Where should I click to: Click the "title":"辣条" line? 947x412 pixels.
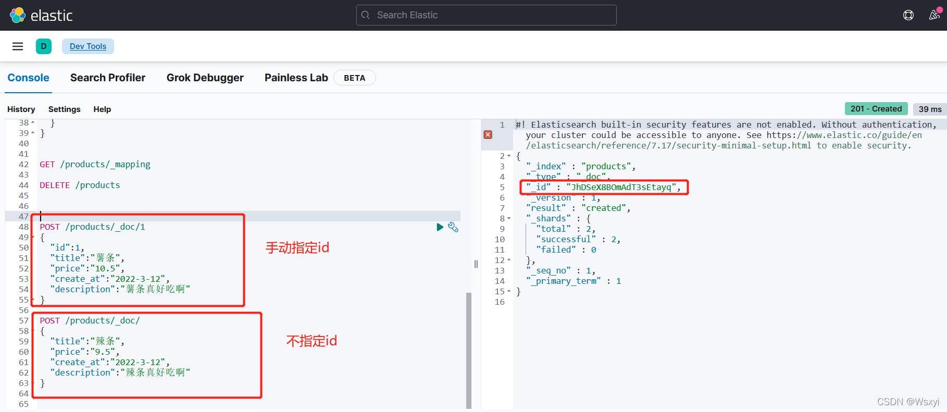[x=87, y=342]
